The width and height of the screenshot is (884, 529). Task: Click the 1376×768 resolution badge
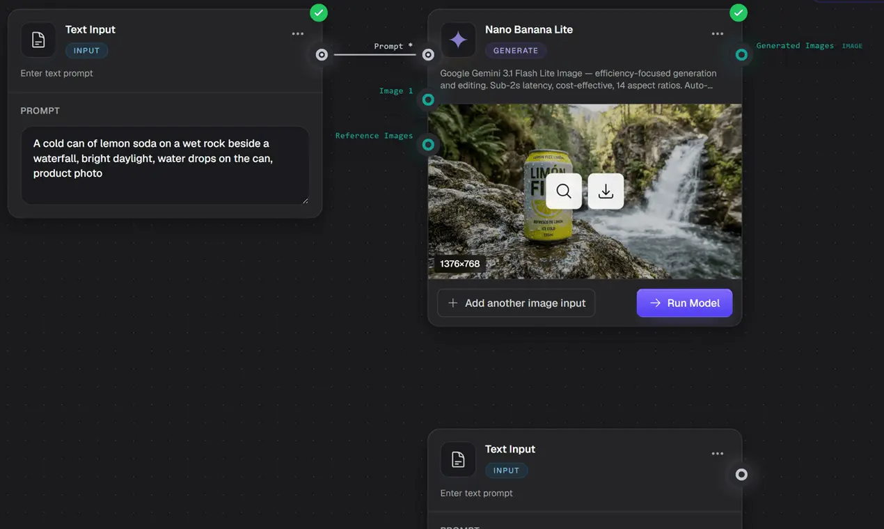[459, 264]
